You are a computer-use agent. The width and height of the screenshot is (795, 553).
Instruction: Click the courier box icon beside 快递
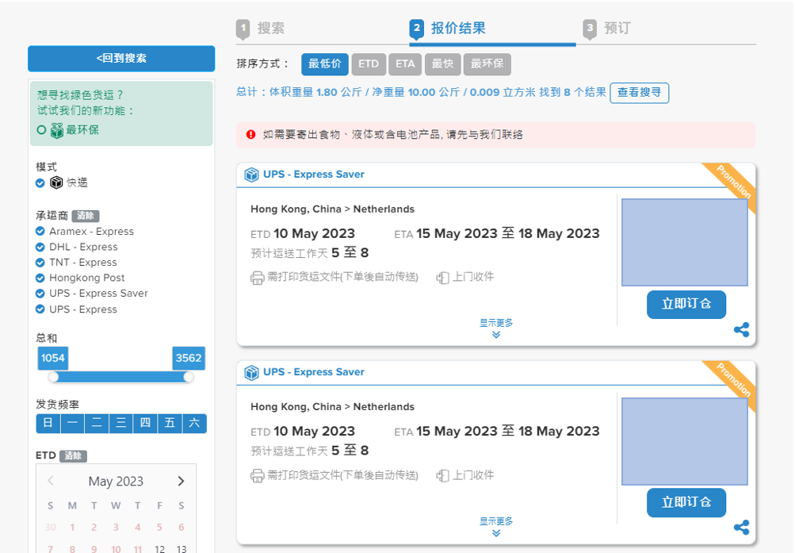pyautogui.click(x=56, y=182)
